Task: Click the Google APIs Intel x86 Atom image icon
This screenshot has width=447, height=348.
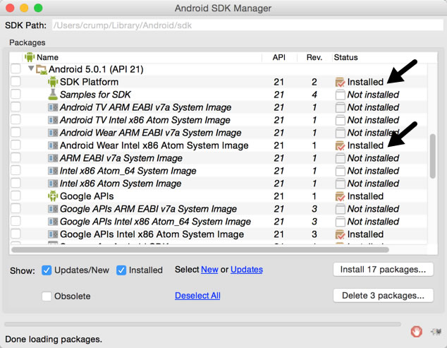Action: coord(53,234)
